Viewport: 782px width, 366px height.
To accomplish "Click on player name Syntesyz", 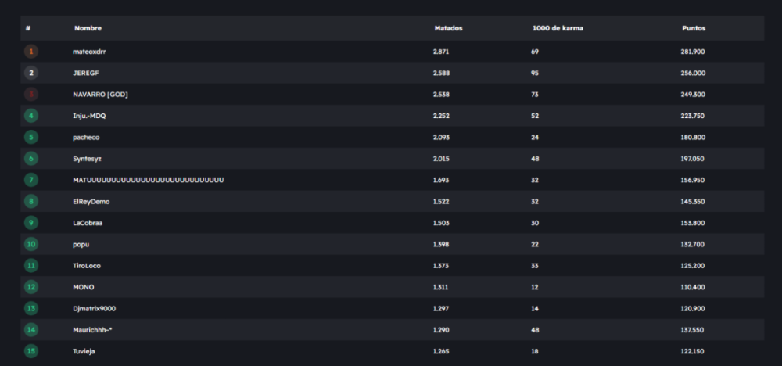I will coord(87,159).
